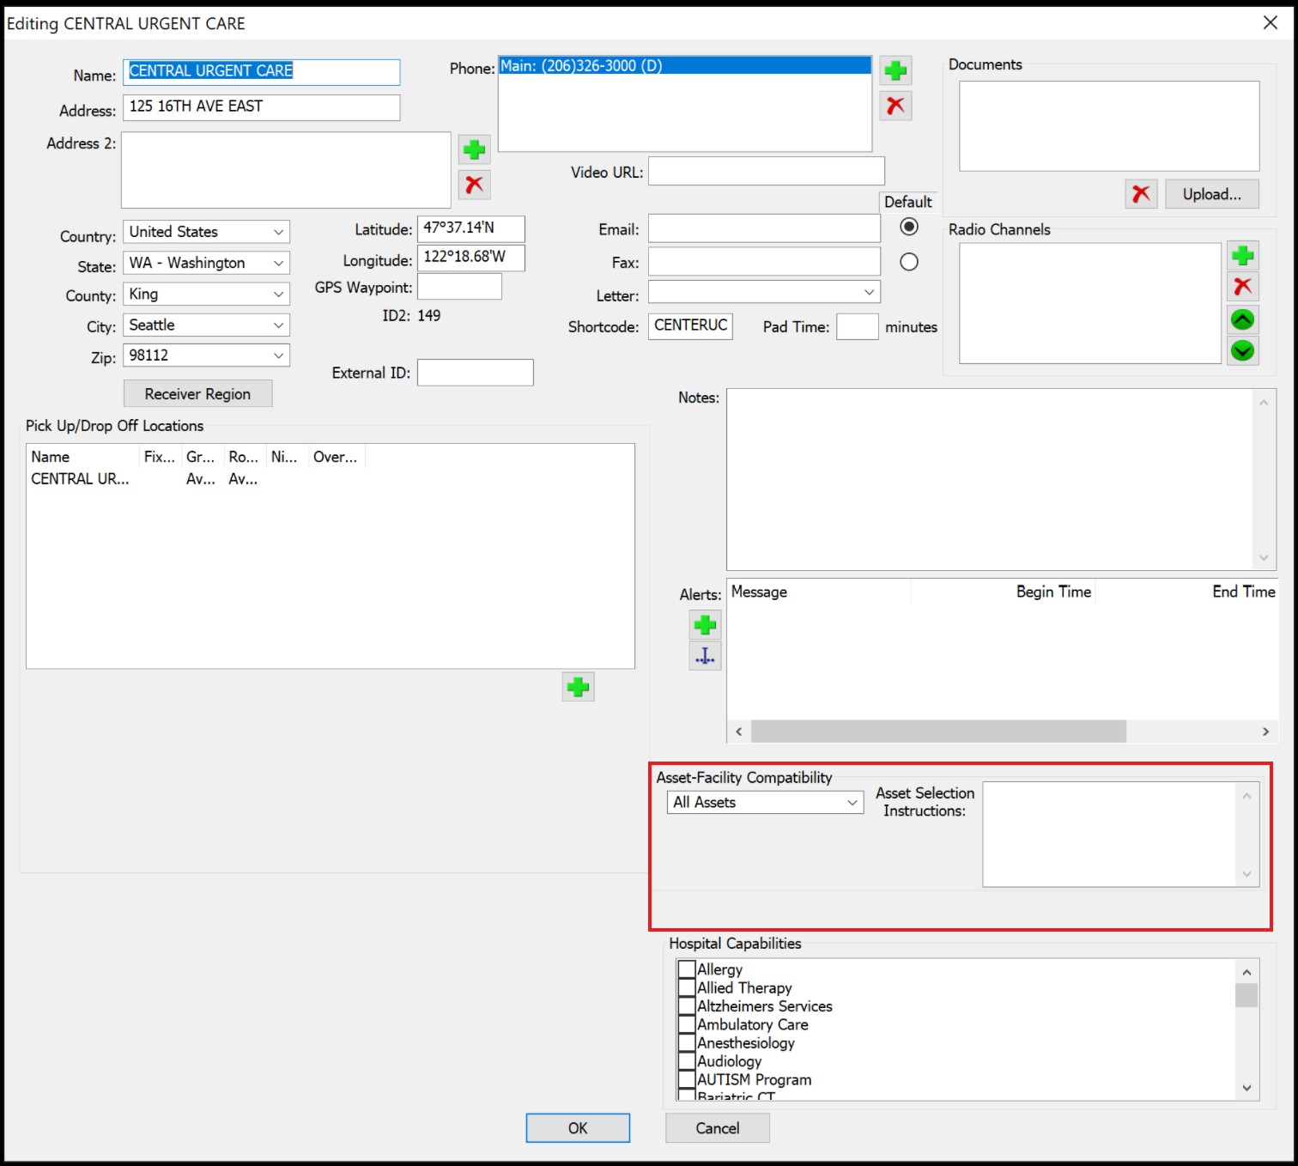Open the City dropdown showing Seattle
The height and width of the screenshot is (1166, 1298).
206,325
